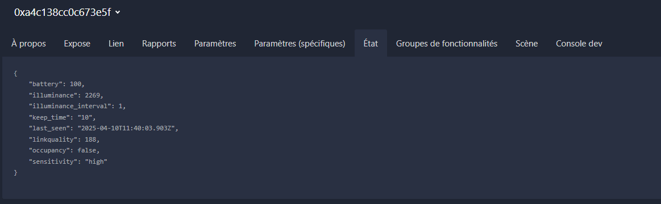
Task: Click the "occupancy": false line
Action: (x=64, y=150)
